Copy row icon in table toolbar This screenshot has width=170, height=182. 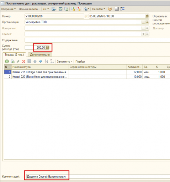click(x=12, y=61)
